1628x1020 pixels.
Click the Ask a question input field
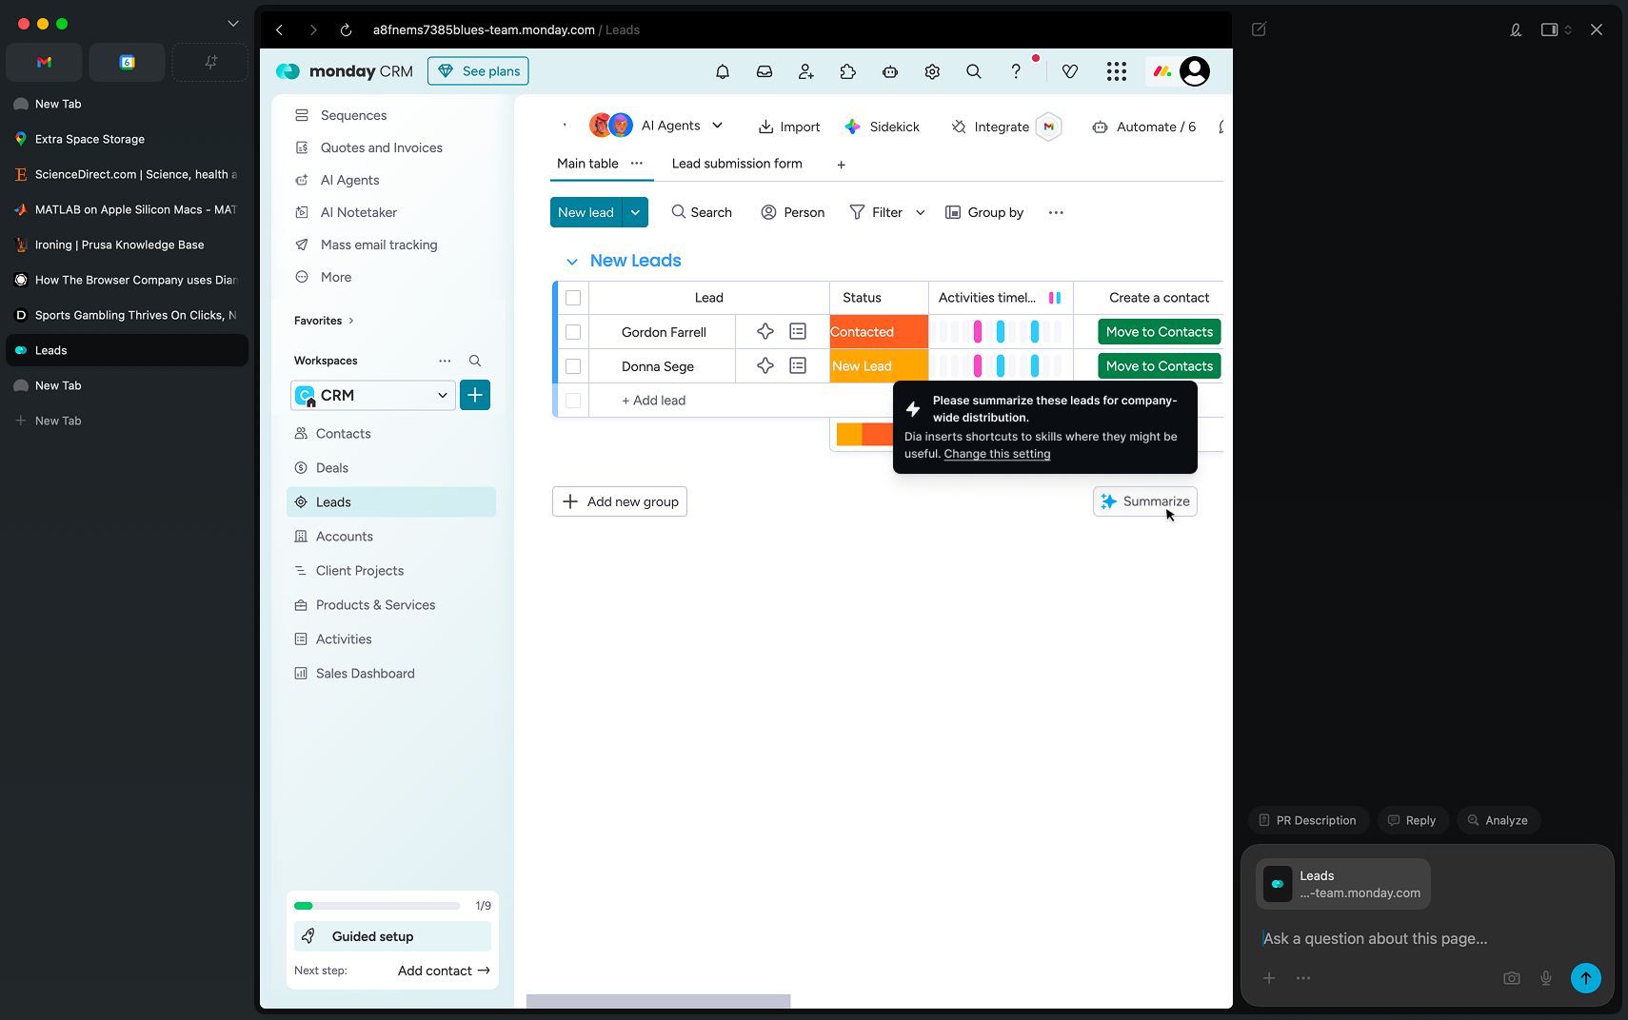1426,938
